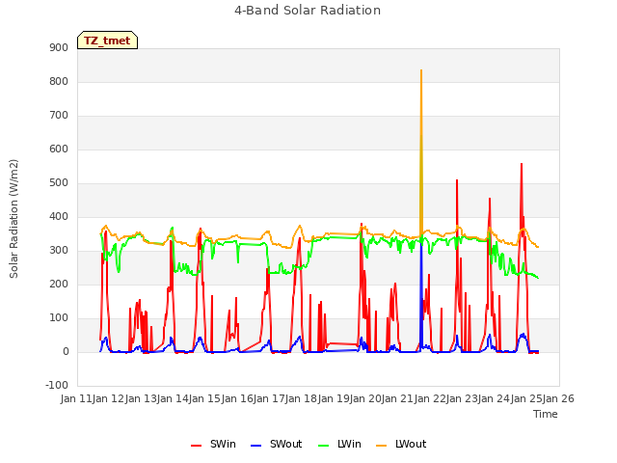The width and height of the screenshot is (617, 463).
Task: Click the 900 y-axis label
Action: click(59, 47)
